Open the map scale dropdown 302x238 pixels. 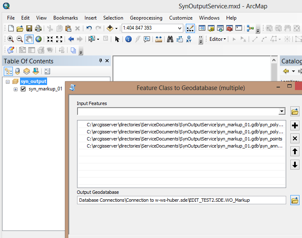[180, 28]
